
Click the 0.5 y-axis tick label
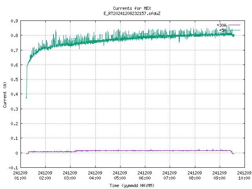14,80
